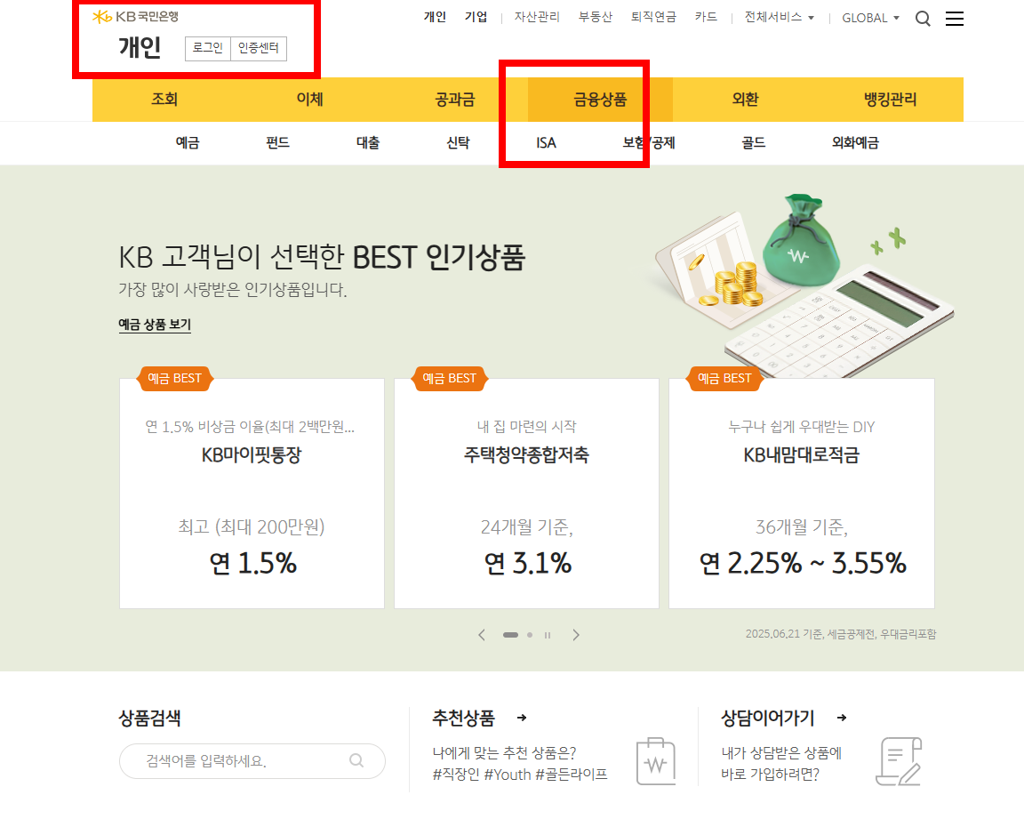This screenshot has width=1024, height=819.
Task: Open 퇴직연금 top link
Action: (x=653, y=17)
